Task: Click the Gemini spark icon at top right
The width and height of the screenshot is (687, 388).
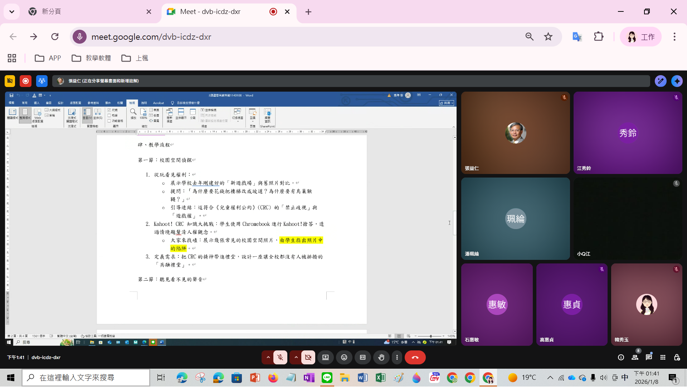Action: [x=677, y=81]
